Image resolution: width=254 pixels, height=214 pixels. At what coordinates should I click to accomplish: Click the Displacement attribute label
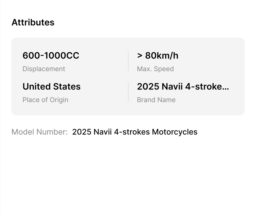(x=44, y=69)
